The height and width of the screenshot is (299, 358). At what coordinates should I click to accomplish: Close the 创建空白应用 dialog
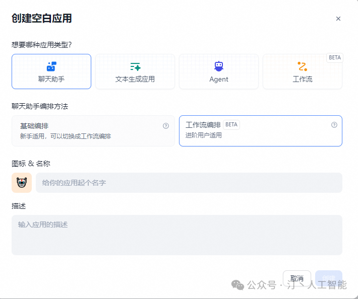[338, 19]
